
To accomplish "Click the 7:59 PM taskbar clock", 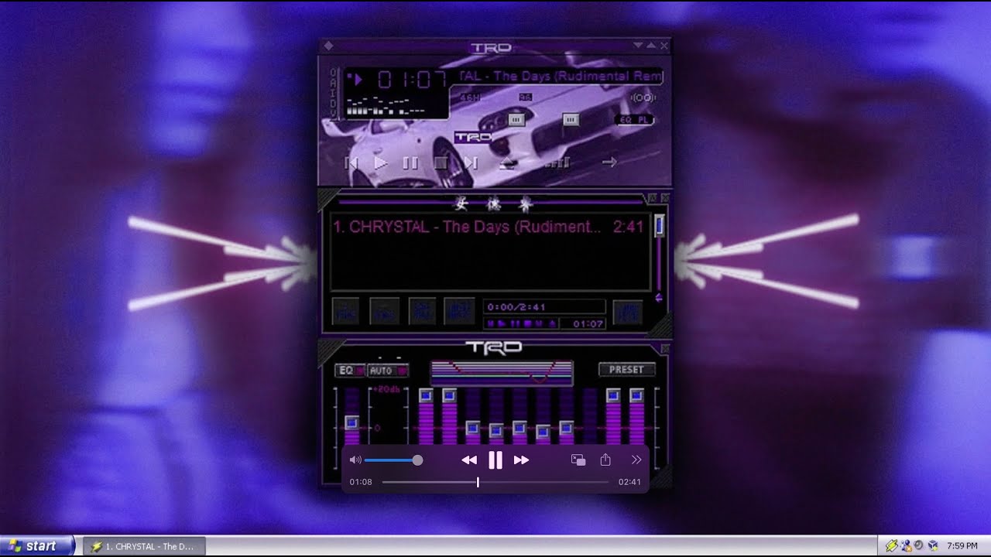I will click(x=962, y=546).
